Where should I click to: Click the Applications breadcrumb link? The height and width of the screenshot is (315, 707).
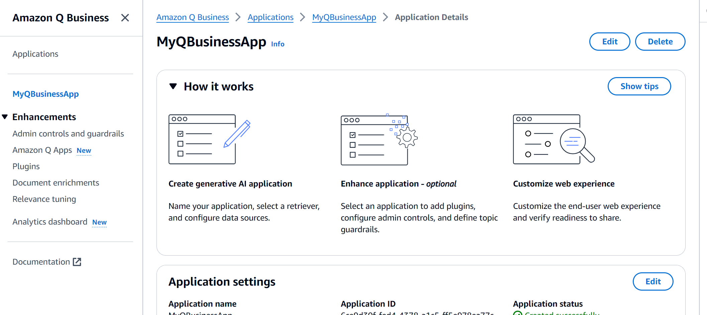coord(271,17)
